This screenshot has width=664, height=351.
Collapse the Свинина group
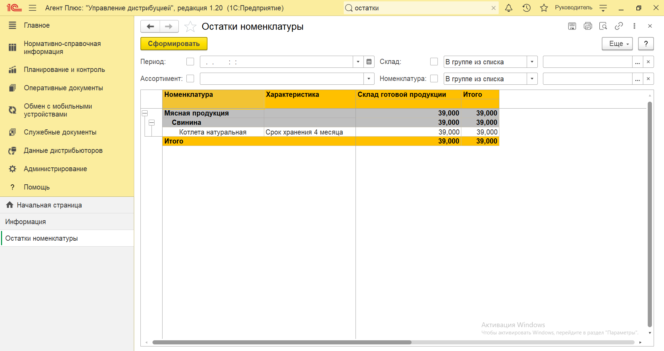pyautogui.click(x=151, y=122)
